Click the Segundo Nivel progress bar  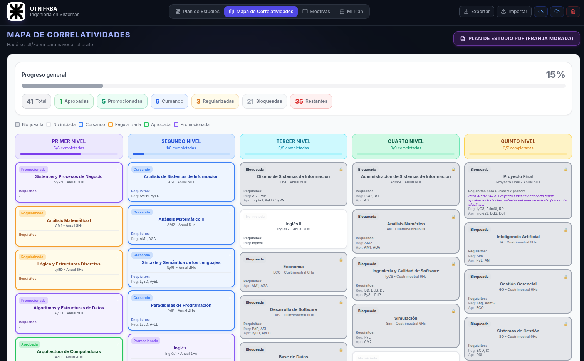(x=181, y=154)
